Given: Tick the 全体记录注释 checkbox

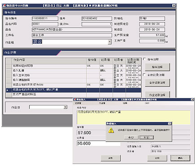Looking at the screenshot, I should [x=144, y=75].
